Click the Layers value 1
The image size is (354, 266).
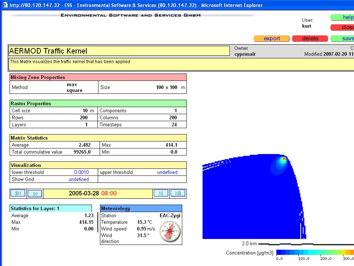click(x=86, y=125)
